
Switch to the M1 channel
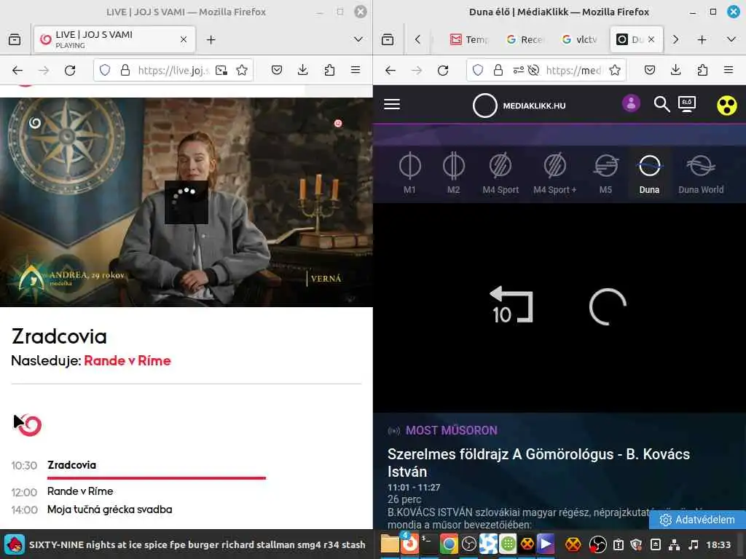409,173
